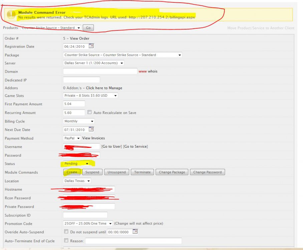The height and width of the screenshot is (250, 303).
Task: Follow the Go to User link
Action: click(111, 147)
